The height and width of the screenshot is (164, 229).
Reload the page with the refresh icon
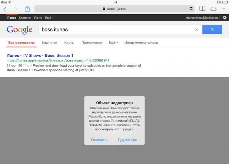click(x=191, y=9)
